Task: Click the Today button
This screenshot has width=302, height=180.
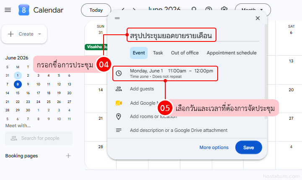Action: tap(96, 10)
